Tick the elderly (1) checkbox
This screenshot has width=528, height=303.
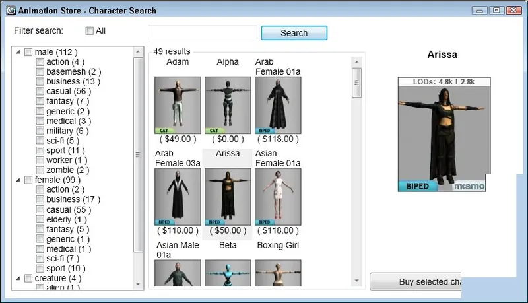(x=40, y=219)
